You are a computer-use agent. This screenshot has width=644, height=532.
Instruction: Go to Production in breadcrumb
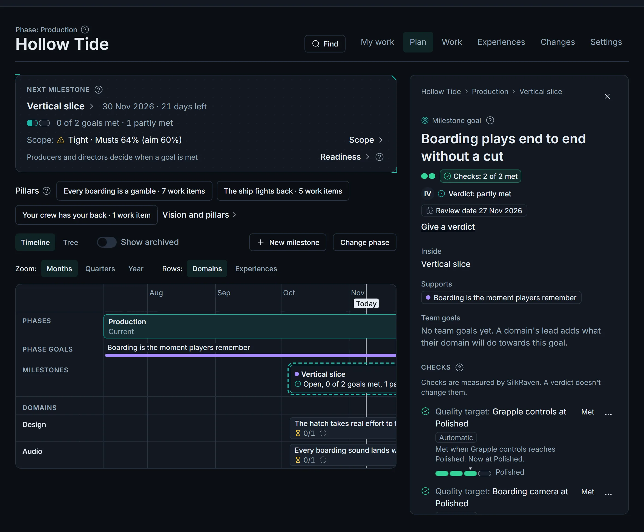(490, 92)
